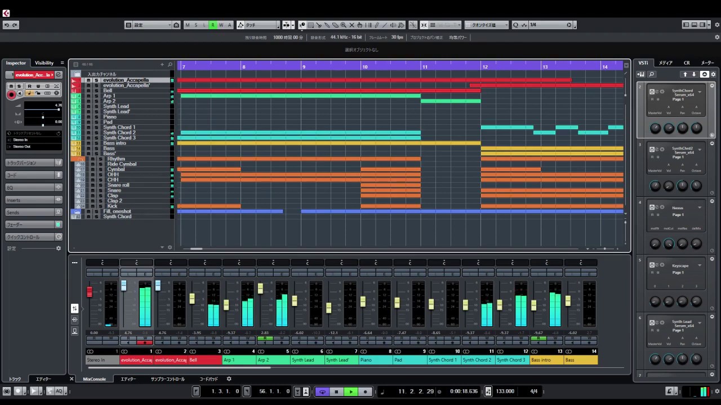Solo the Piano track
721x405 pixels.
coord(96,117)
